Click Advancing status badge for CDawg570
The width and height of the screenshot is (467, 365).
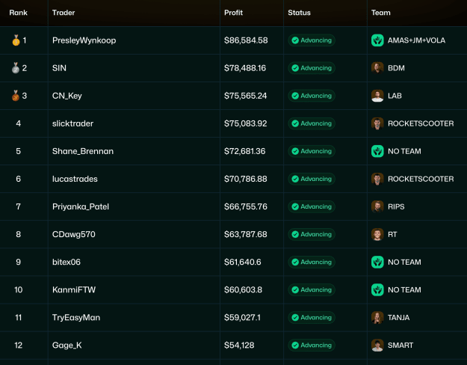pyautogui.click(x=312, y=234)
